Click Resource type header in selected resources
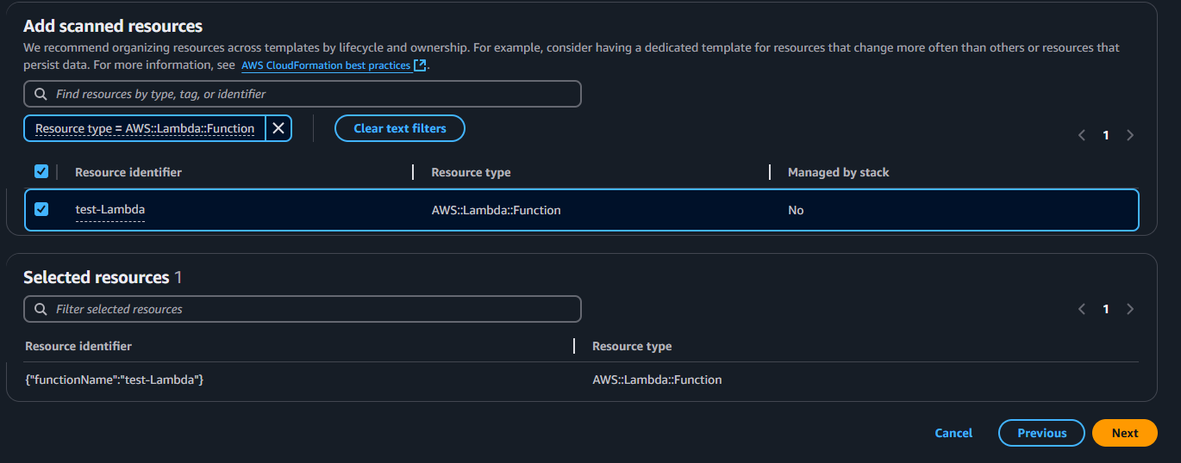This screenshot has height=463, width=1181. [632, 346]
